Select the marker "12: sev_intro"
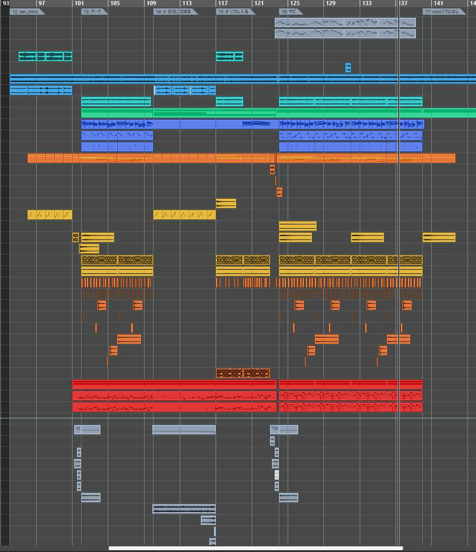This screenshot has width=476, height=552. tap(25, 12)
